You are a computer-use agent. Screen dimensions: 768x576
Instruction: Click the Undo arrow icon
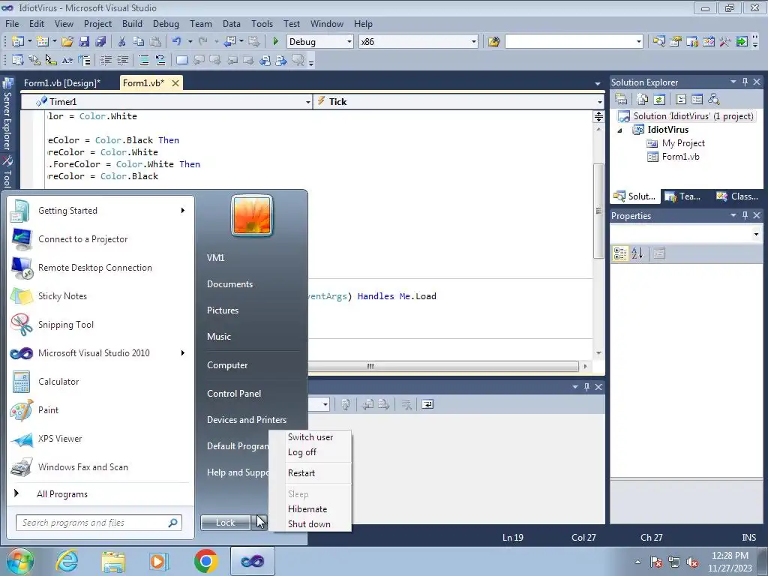pyautogui.click(x=177, y=42)
